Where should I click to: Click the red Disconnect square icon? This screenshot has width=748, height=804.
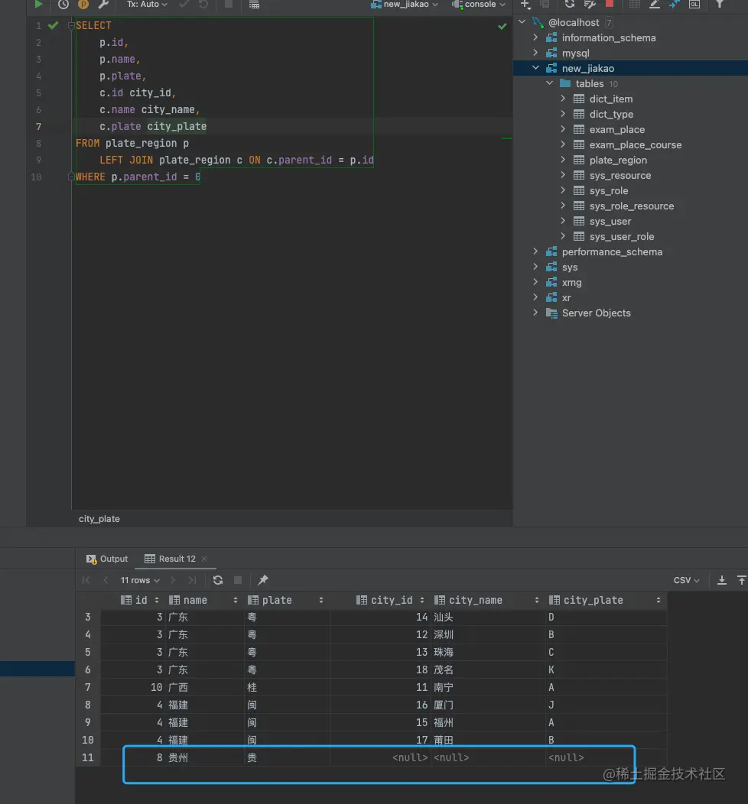click(x=610, y=4)
